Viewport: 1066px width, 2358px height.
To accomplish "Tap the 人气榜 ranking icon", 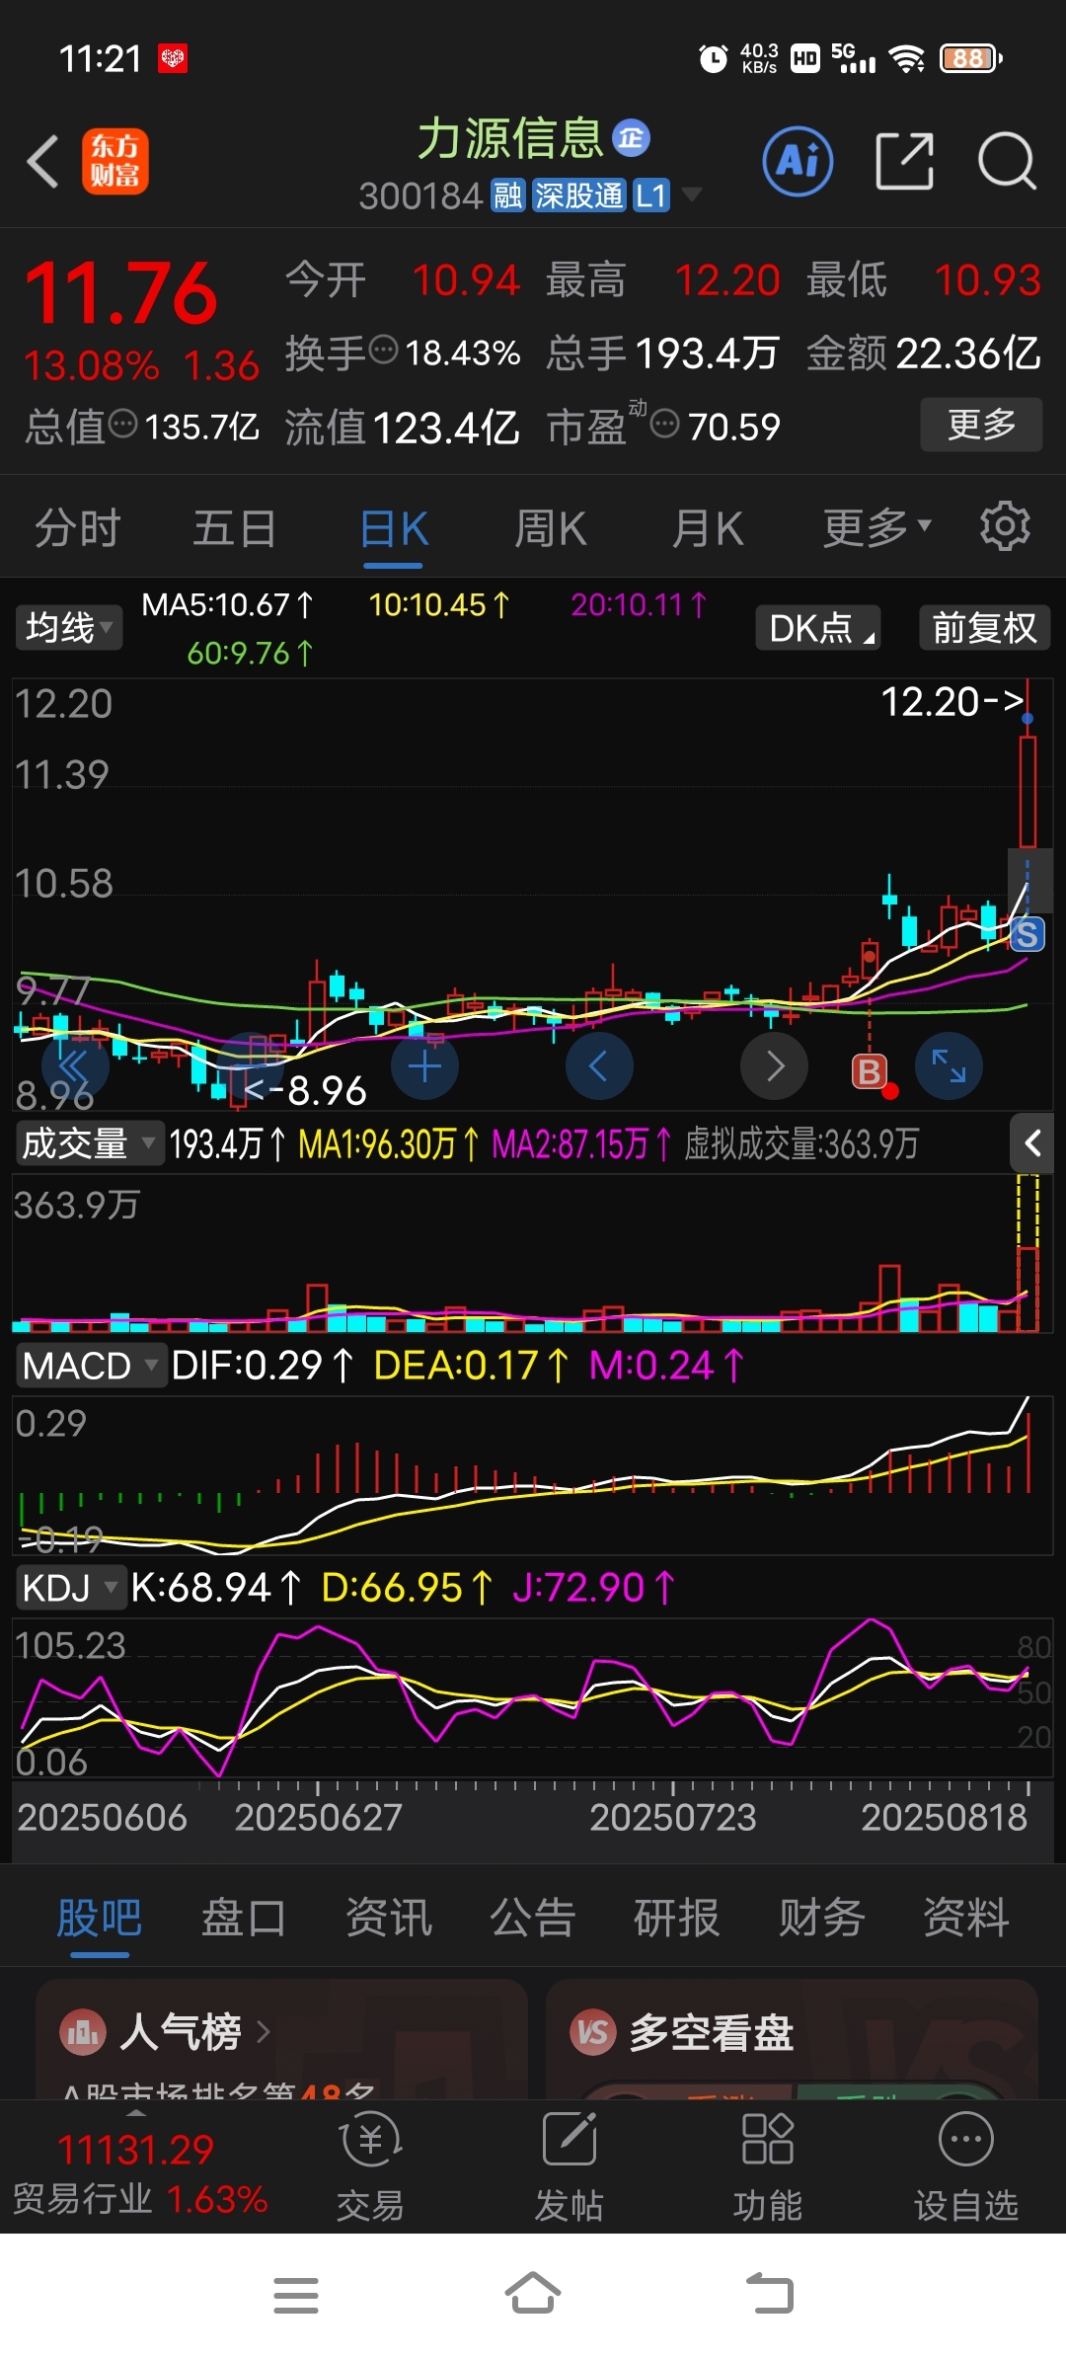I will pyautogui.click(x=83, y=2032).
